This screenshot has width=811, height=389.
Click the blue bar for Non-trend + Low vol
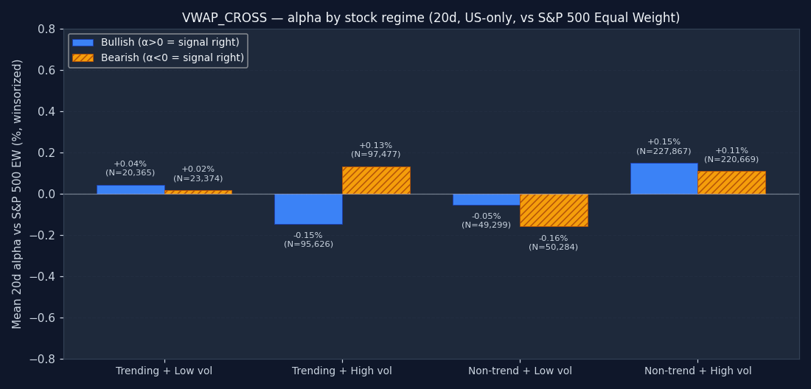click(x=486, y=200)
